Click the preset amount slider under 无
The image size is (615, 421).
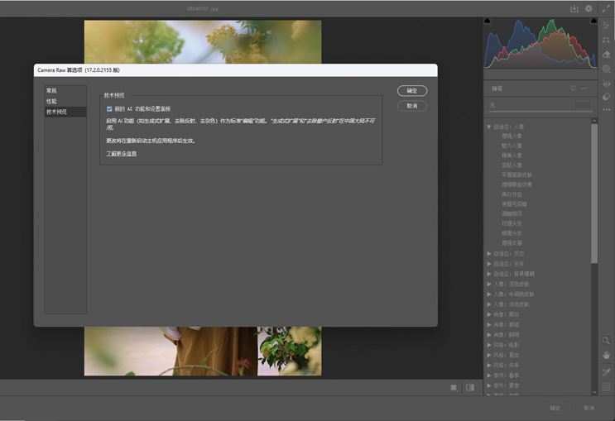(541, 112)
